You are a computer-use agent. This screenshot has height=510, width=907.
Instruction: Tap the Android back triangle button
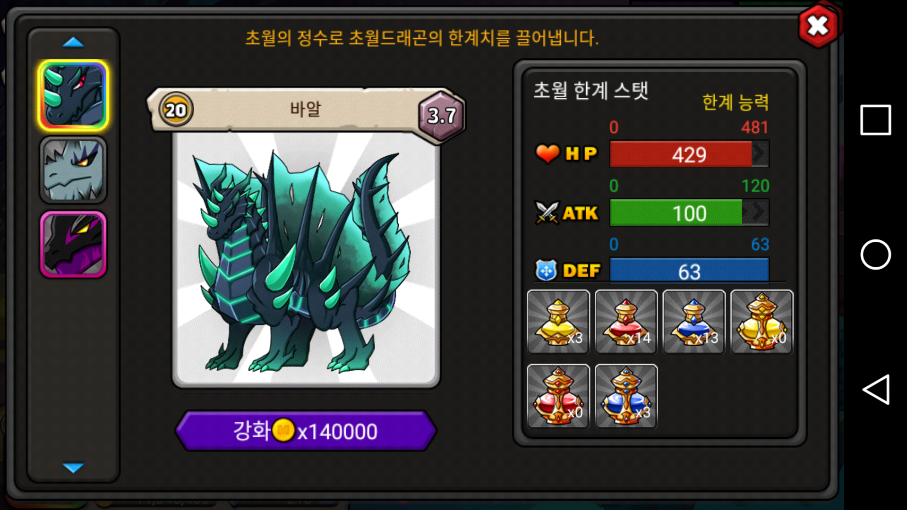coord(876,390)
